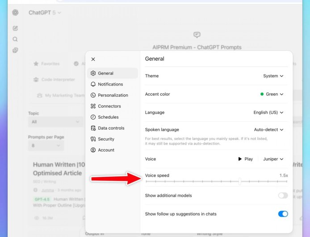310x237 pixels.
Task: Click the Voice speed slider handle
Action: 240,181
